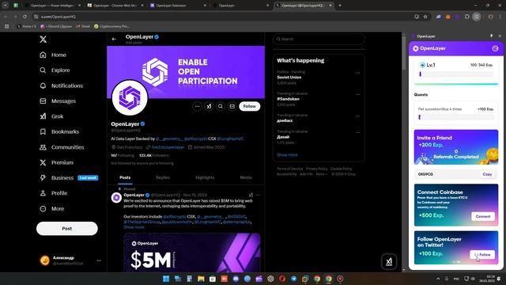Open a new Chrome tab
Image resolution: width=506 pixels, height=285 pixels.
click(340, 6)
